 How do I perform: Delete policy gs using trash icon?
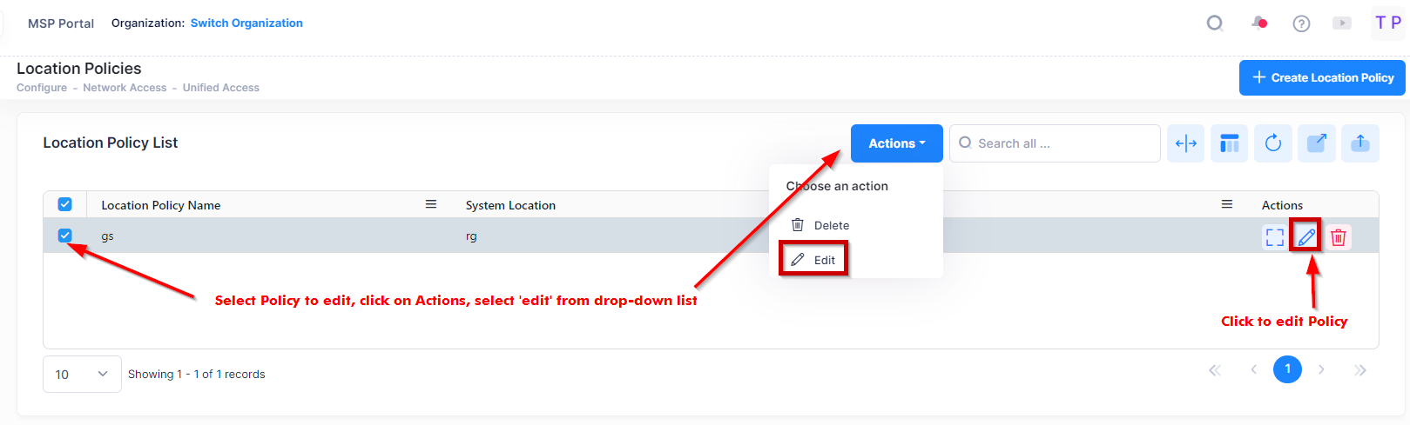[x=1339, y=236]
